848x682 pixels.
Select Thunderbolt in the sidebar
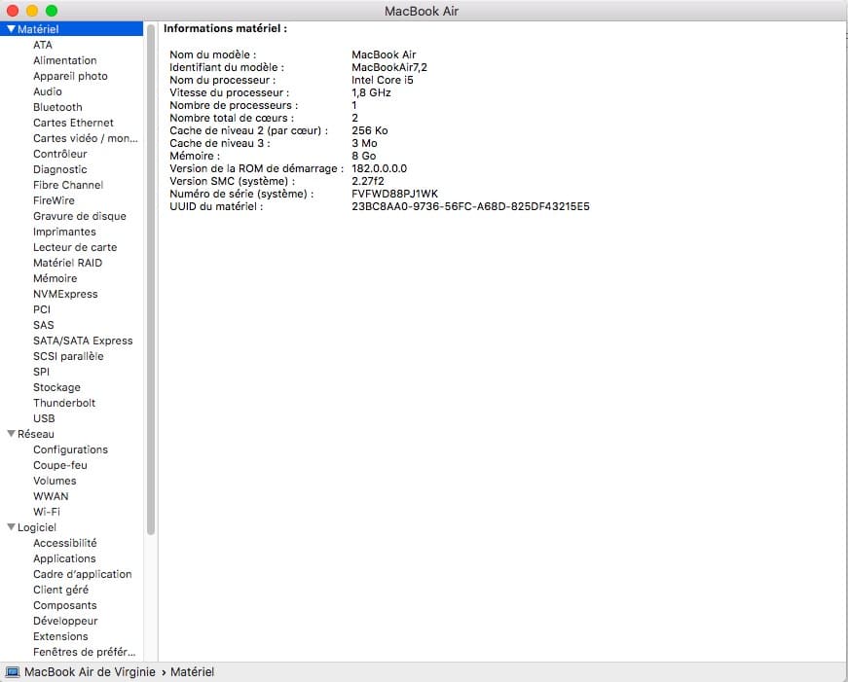coord(64,403)
